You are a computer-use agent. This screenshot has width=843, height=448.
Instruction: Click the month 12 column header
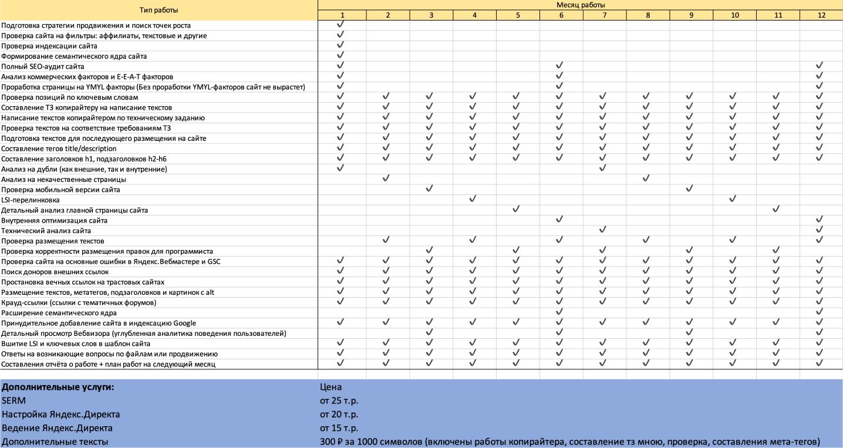click(x=821, y=15)
